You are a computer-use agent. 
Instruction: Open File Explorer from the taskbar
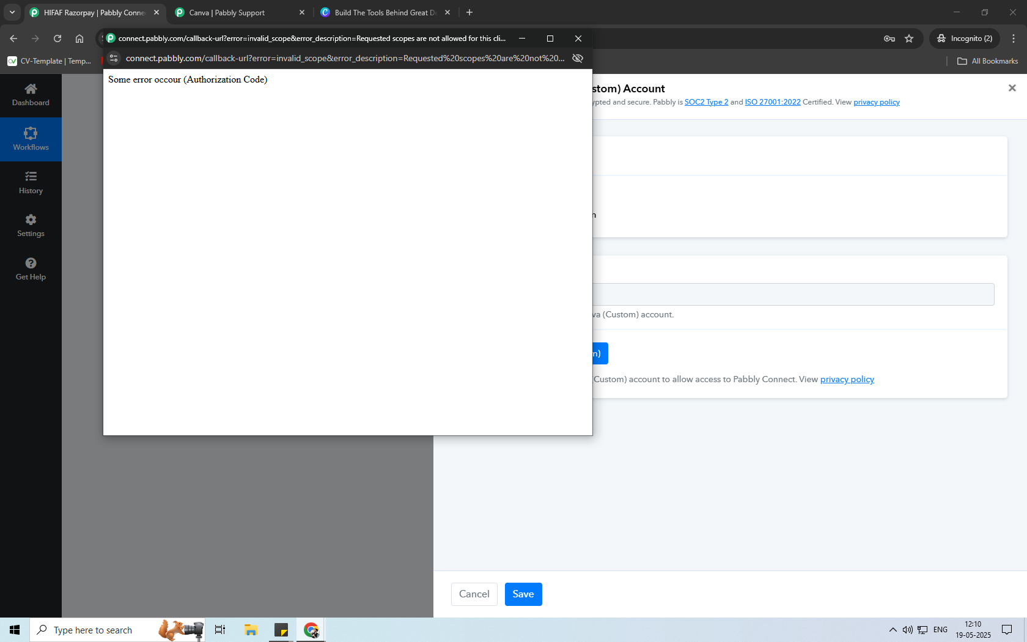[x=251, y=630]
